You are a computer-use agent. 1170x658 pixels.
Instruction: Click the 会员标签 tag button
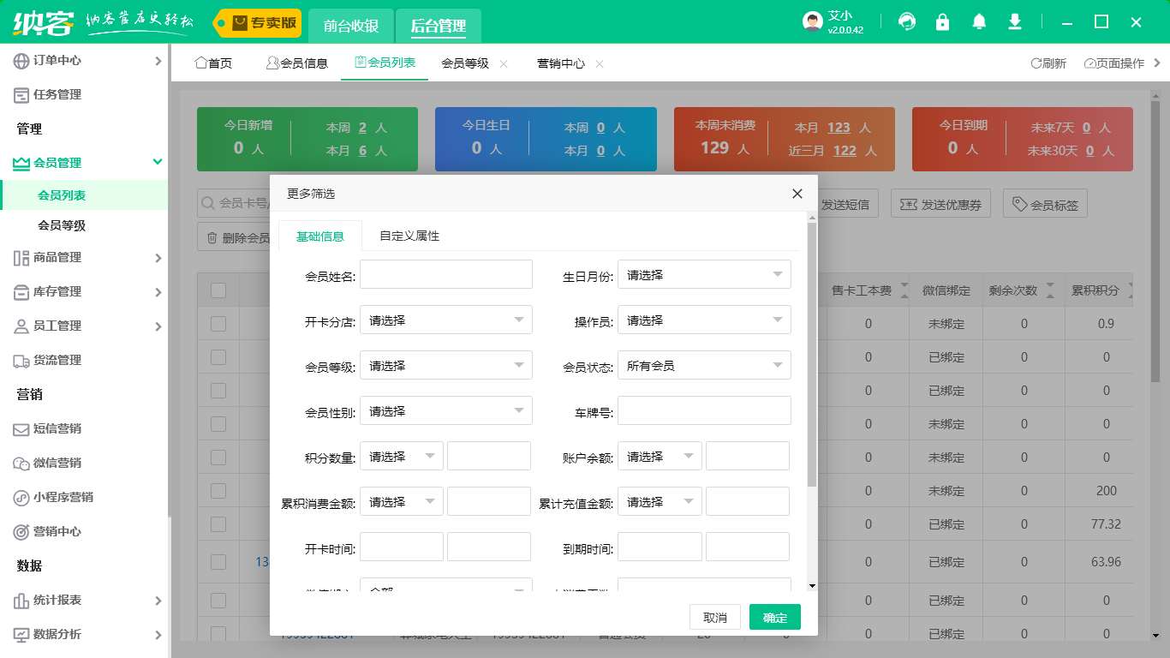(x=1045, y=205)
